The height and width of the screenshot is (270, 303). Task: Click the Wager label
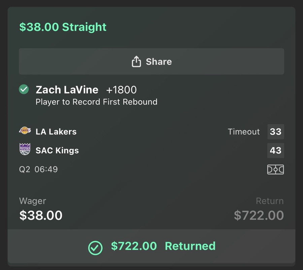(32, 201)
